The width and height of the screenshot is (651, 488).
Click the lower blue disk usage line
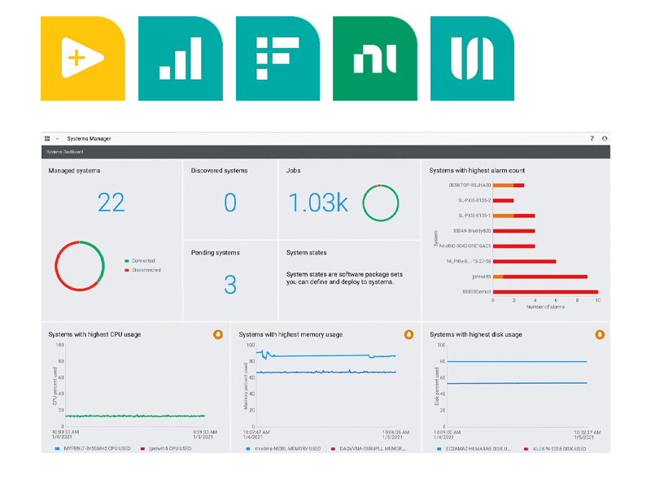click(517, 383)
